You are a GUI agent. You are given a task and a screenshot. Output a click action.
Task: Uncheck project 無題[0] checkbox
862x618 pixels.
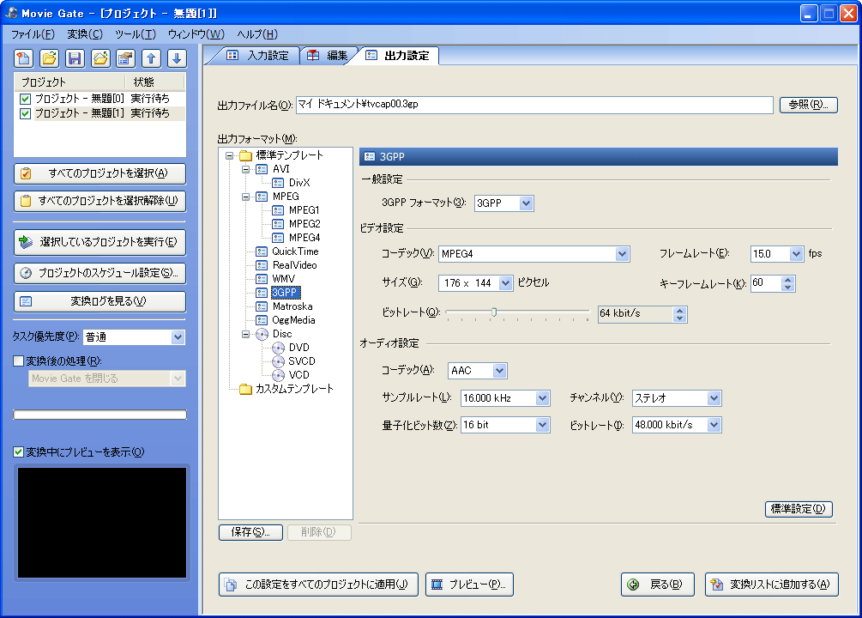[25, 99]
